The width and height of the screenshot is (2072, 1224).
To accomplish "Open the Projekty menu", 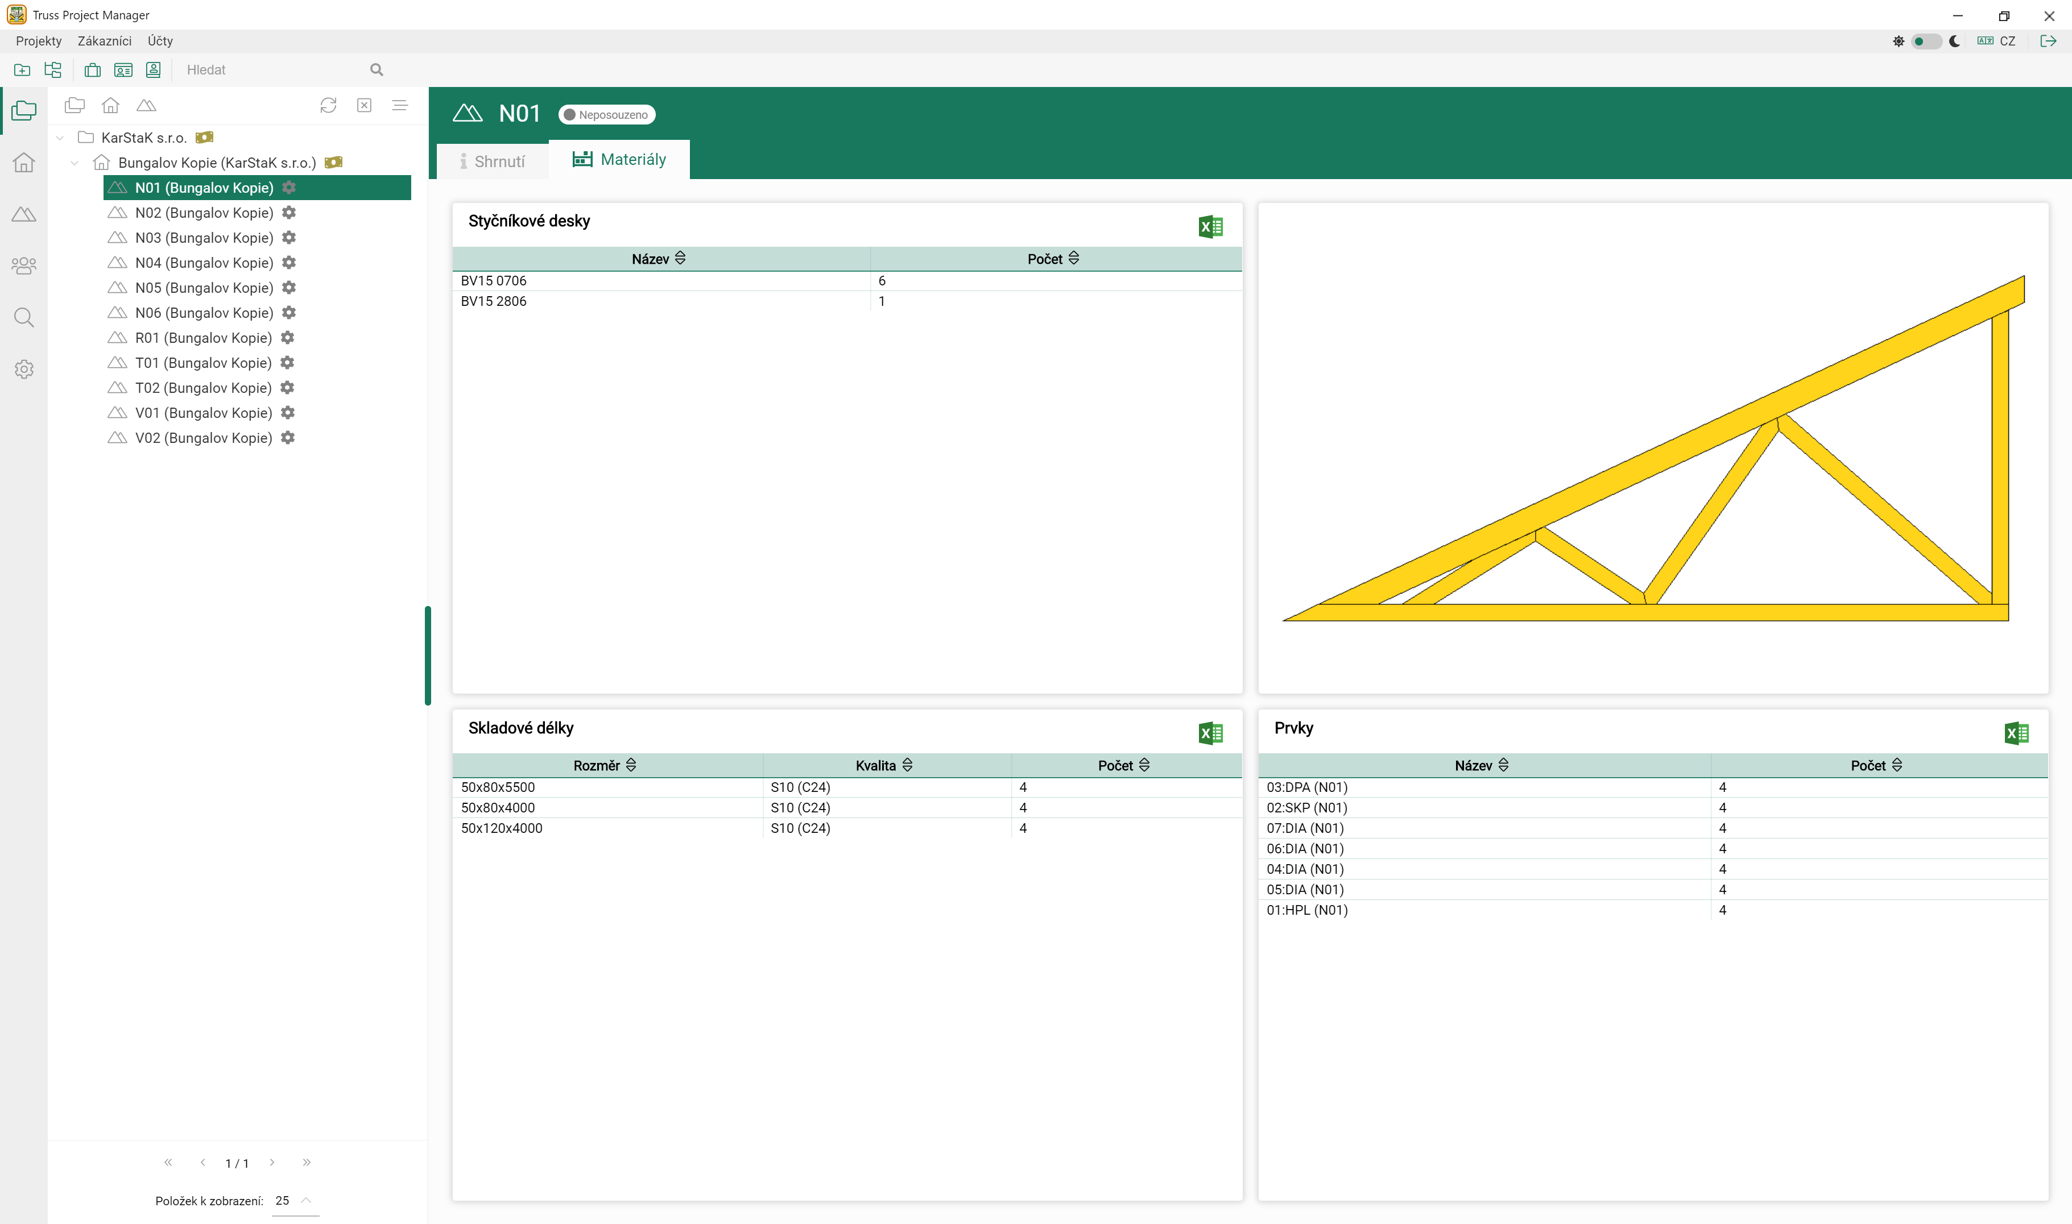I will pos(39,40).
